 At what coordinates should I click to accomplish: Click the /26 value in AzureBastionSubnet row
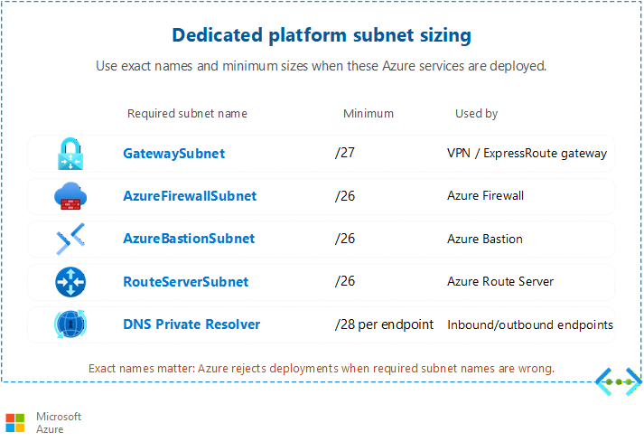345,239
